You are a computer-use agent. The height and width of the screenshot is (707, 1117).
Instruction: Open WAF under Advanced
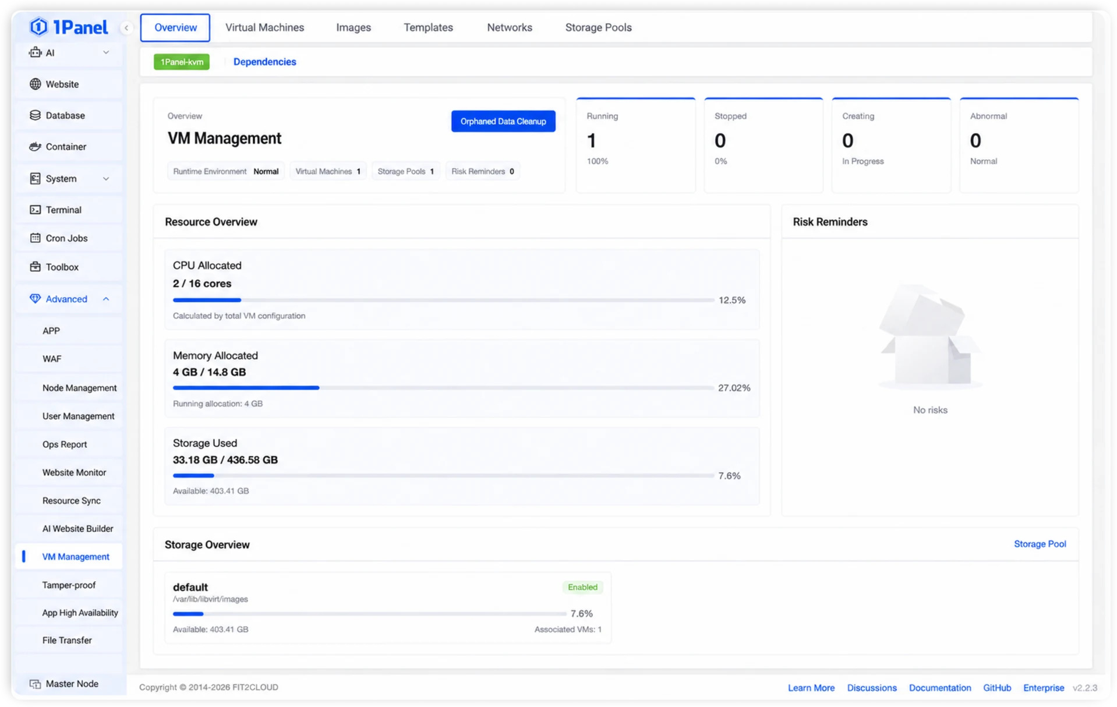coord(69,359)
